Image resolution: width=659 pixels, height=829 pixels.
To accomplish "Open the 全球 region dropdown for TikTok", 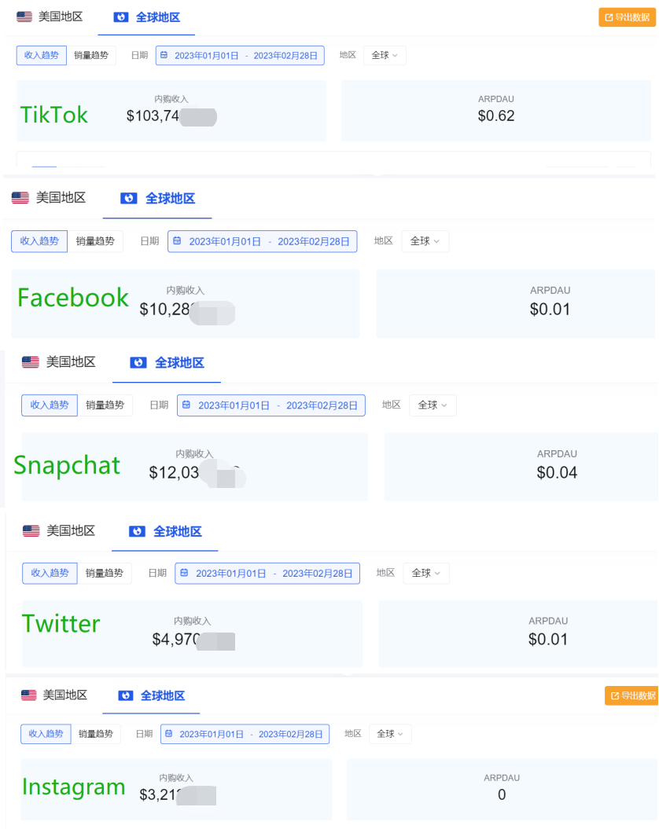I will pos(385,56).
